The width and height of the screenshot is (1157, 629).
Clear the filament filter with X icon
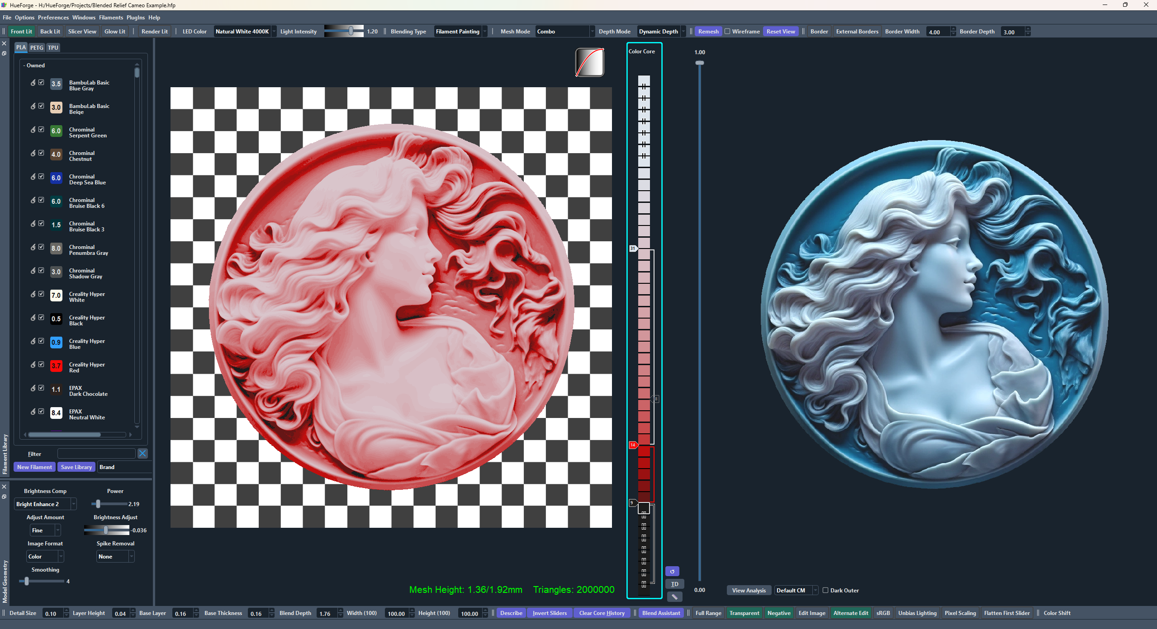click(x=142, y=454)
